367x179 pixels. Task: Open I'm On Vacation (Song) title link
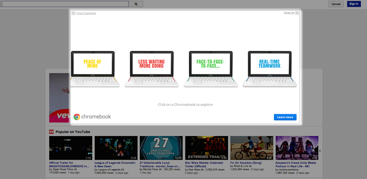(246, 163)
